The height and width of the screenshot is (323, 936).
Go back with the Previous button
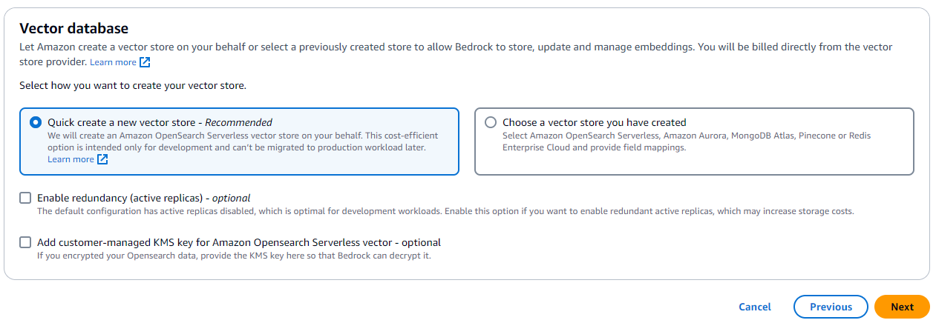click(831, 307)
